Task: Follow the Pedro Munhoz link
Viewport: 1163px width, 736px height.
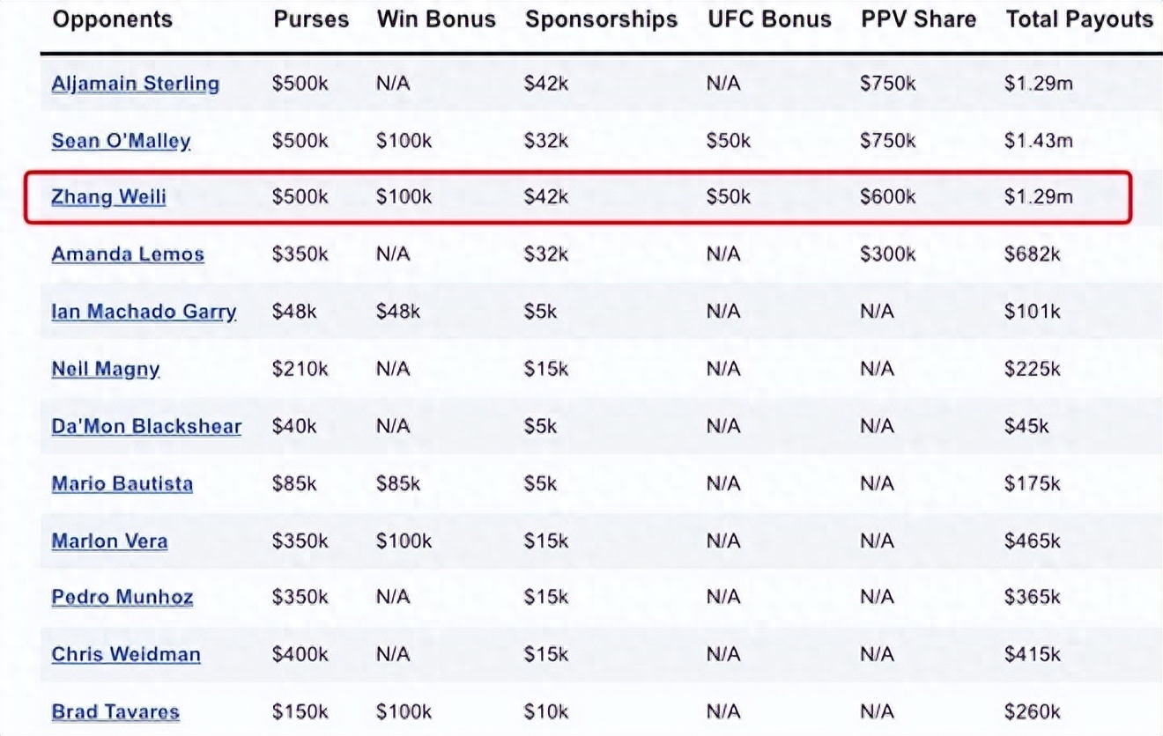Action: 122,598
